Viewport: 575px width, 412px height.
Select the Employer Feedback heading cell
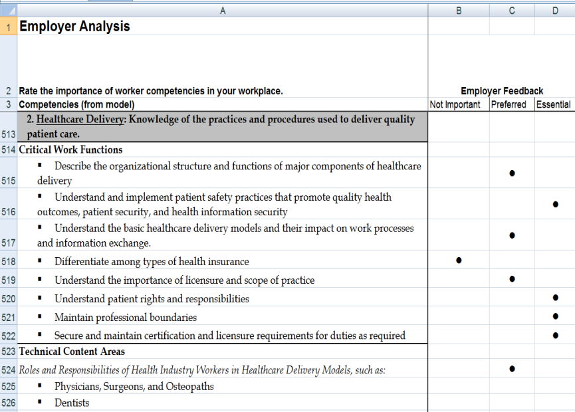coord(501,91)
